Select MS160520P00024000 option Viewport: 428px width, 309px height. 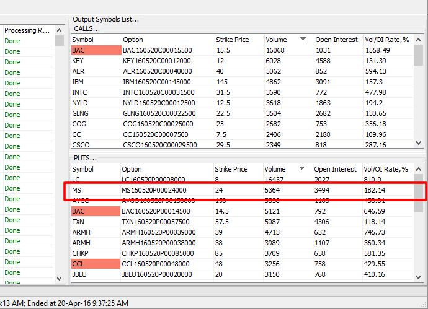[154, 190]
